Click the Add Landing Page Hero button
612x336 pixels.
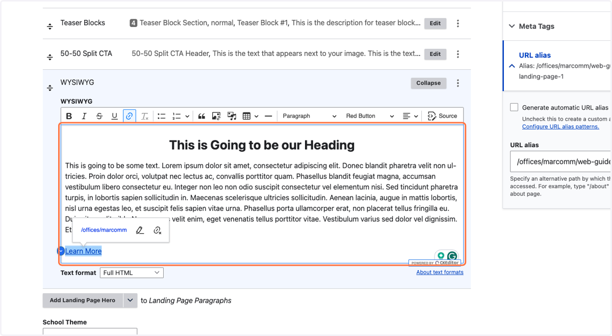(83, 300)
